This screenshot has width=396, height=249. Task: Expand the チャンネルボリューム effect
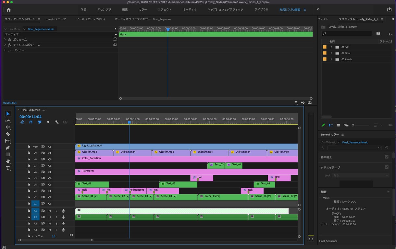point(5,45)
